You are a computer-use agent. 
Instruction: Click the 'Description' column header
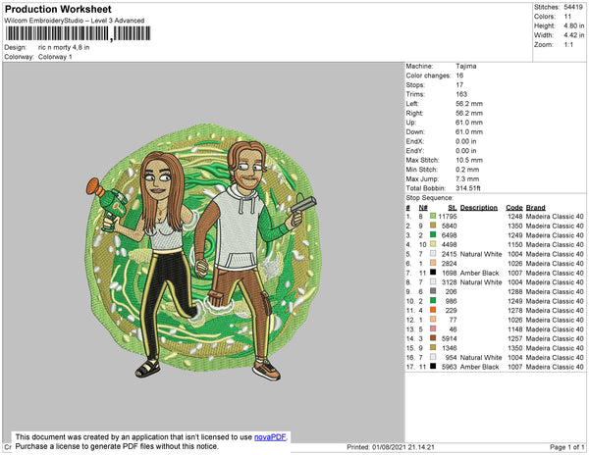[x=479, y=208]
